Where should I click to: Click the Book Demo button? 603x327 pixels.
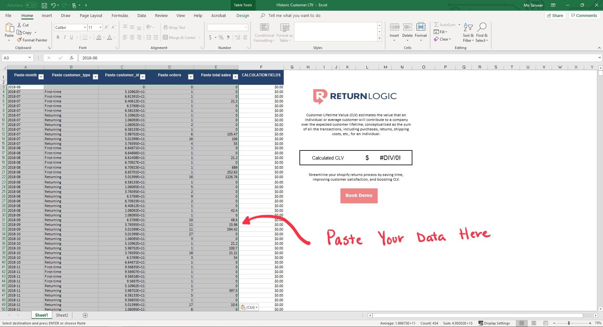point(359,195)
